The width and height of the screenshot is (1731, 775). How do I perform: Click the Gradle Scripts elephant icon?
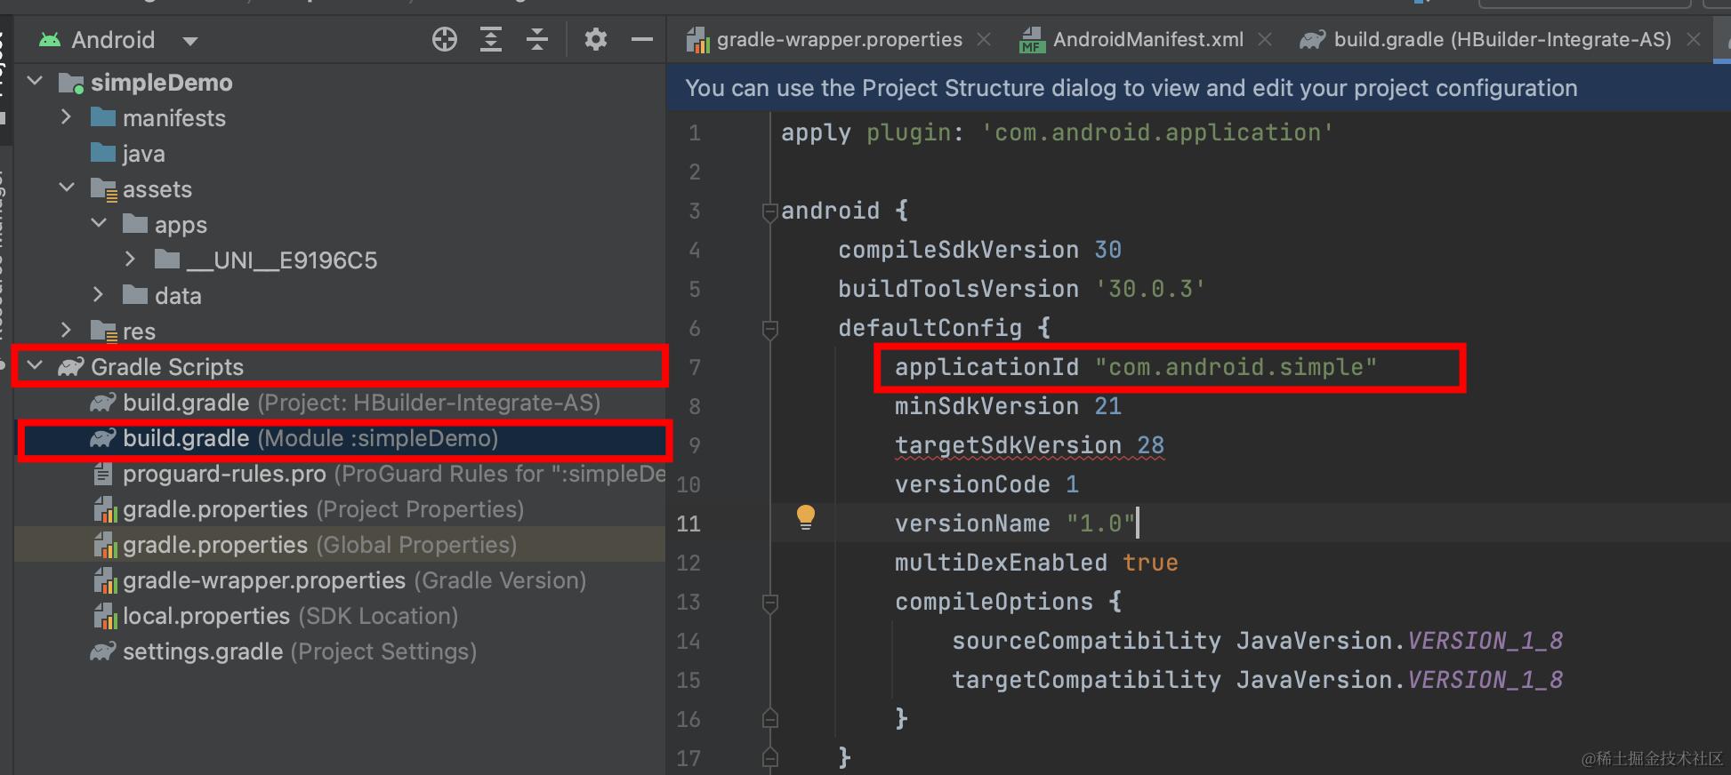coord(71,366)
